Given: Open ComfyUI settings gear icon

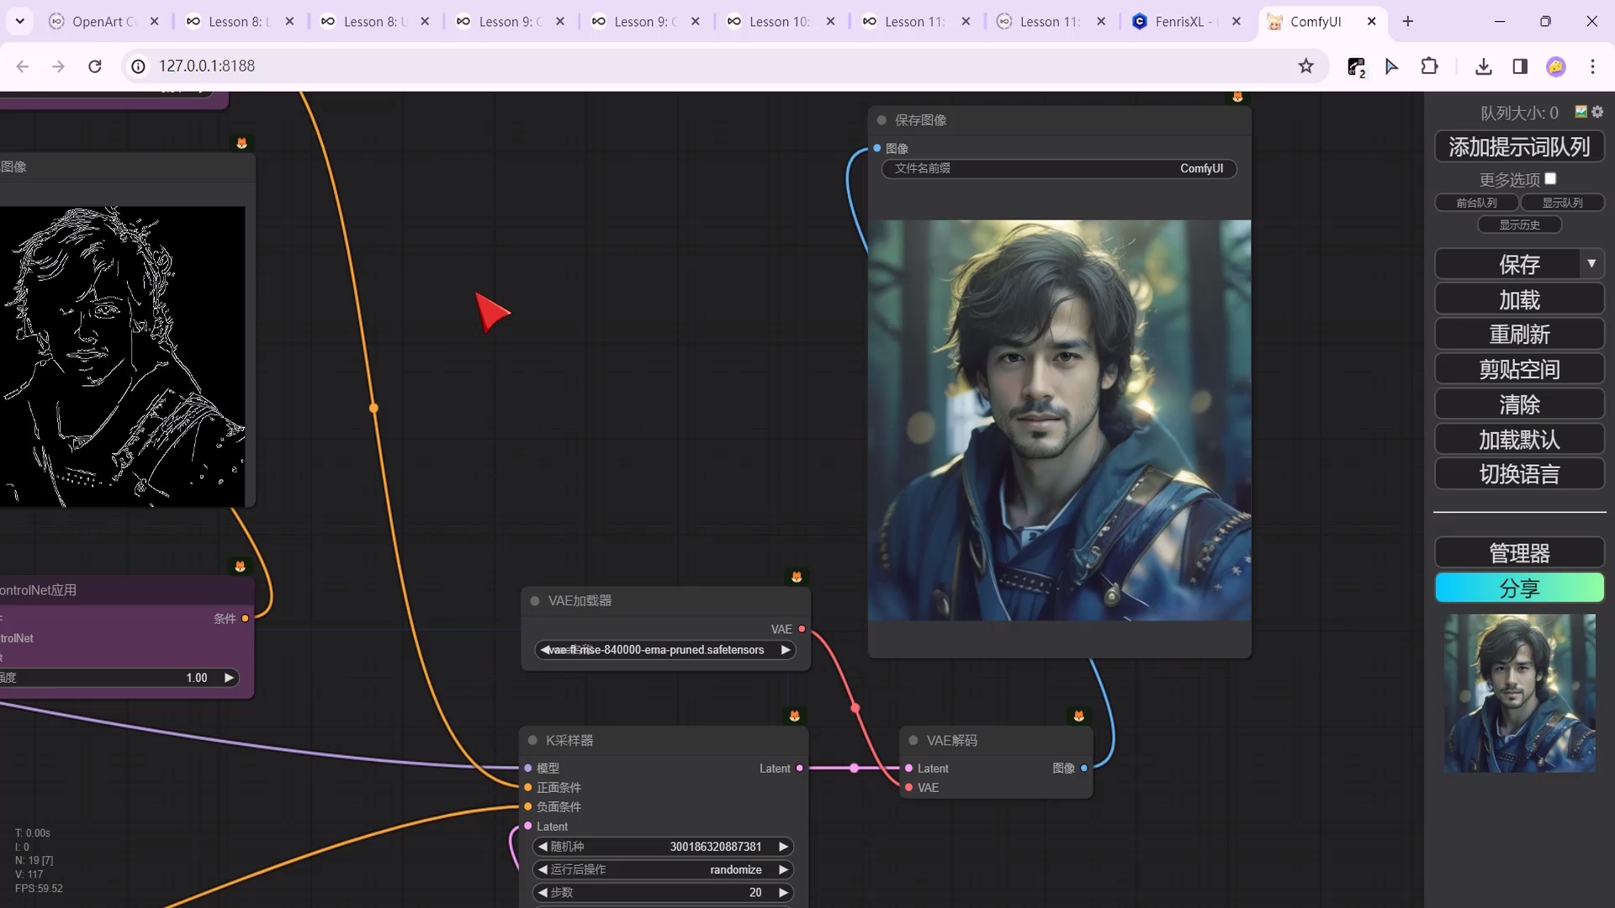Looking at the screenshot, I should (x=1597, y=111).
